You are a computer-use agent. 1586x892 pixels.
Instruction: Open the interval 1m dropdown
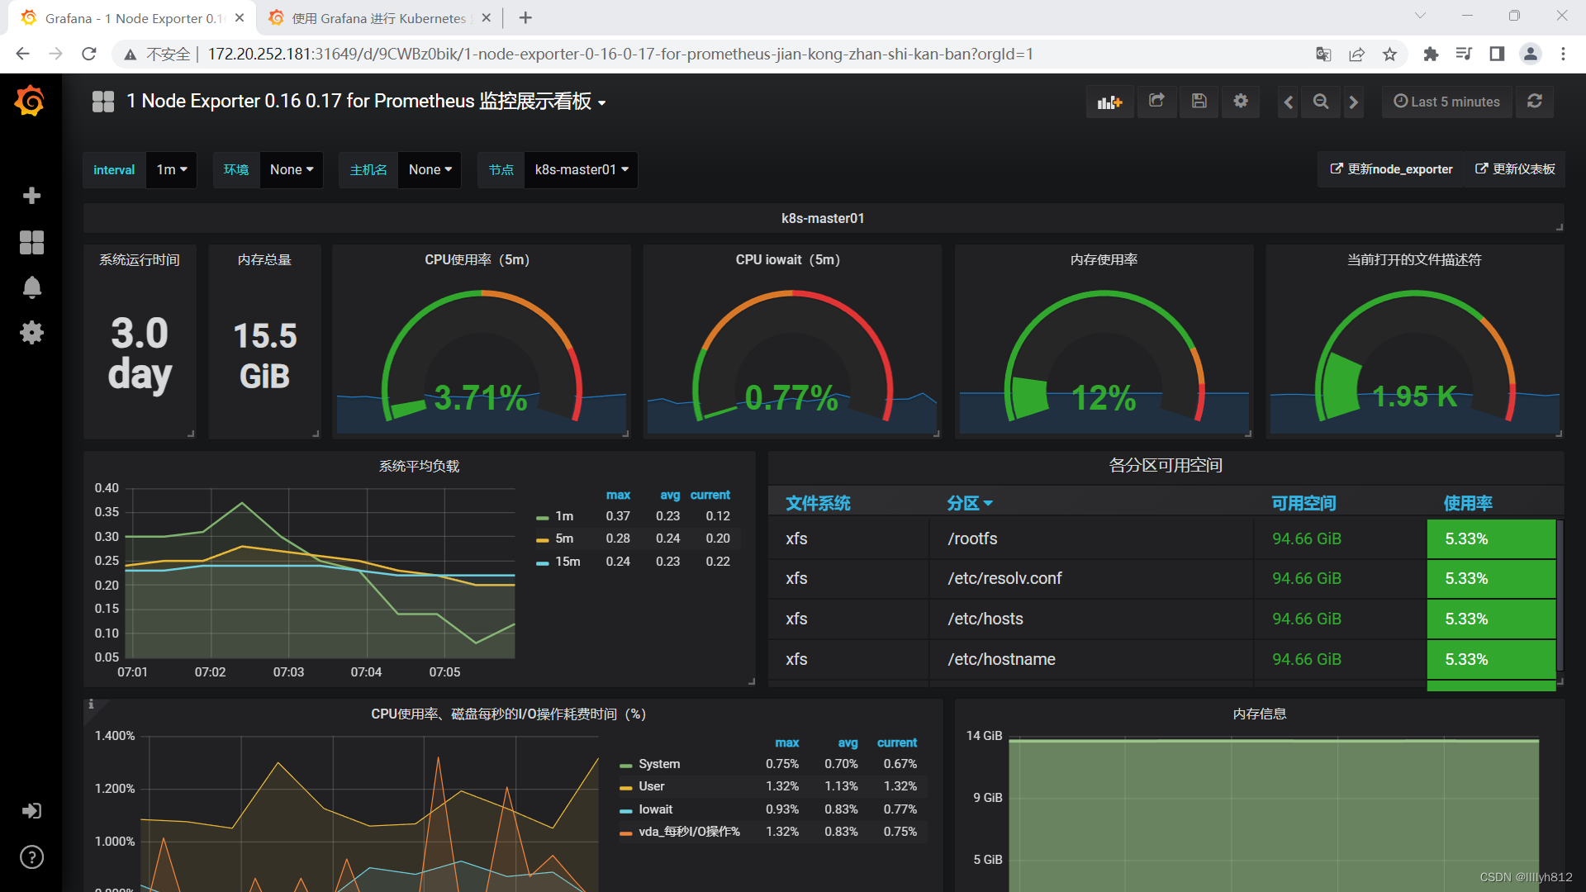pos(172,170)
